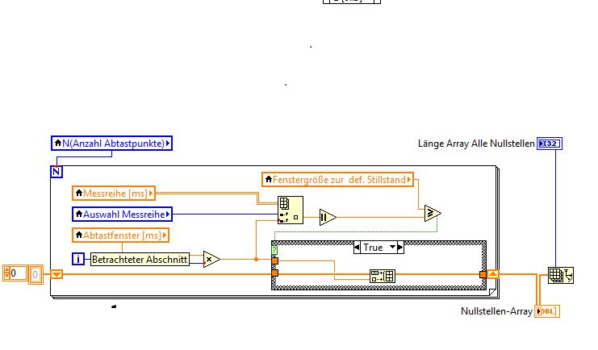The image size is (598, 350).
Task: Click the Auswahl Messreihe local variable
Action: pyautogui.click(x=122, y=215)
